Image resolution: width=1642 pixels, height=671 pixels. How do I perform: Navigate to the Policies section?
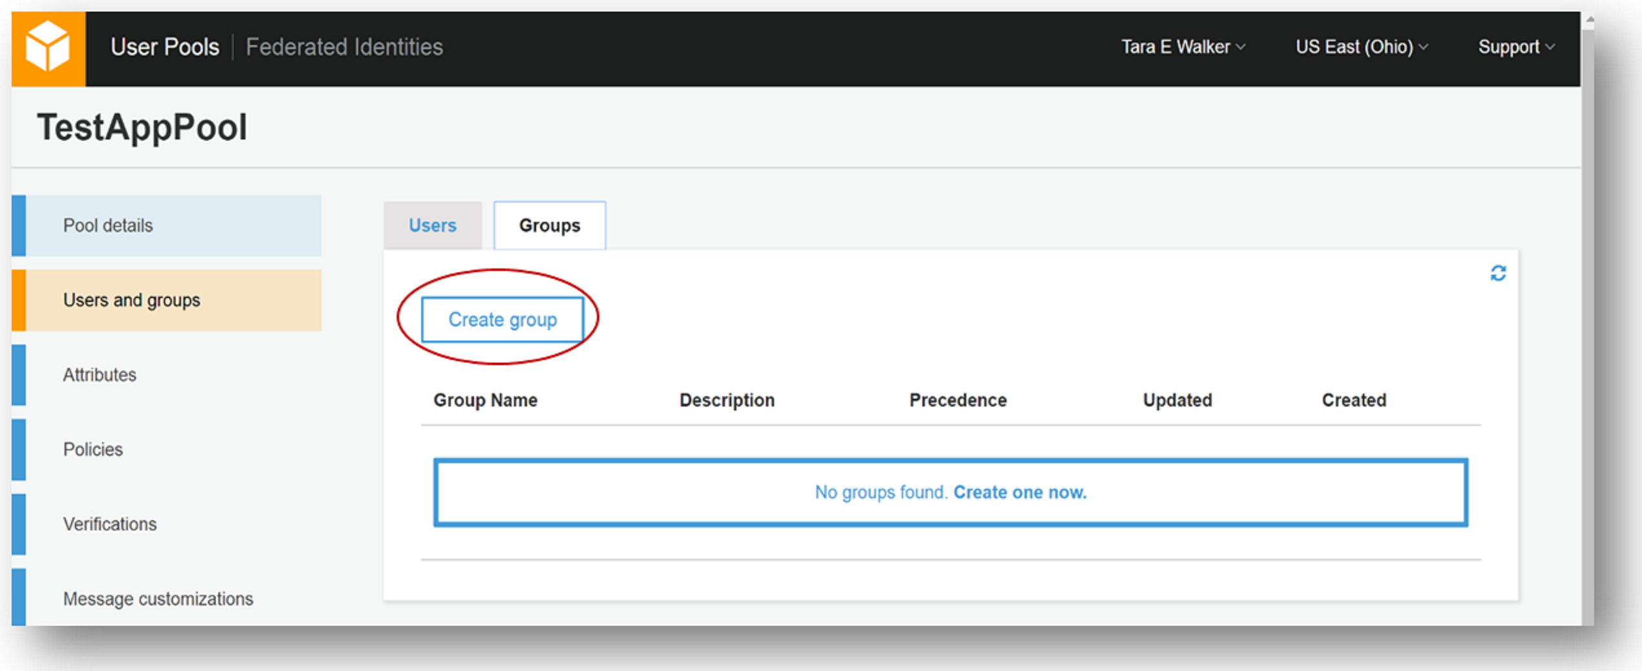click(93, 449)
